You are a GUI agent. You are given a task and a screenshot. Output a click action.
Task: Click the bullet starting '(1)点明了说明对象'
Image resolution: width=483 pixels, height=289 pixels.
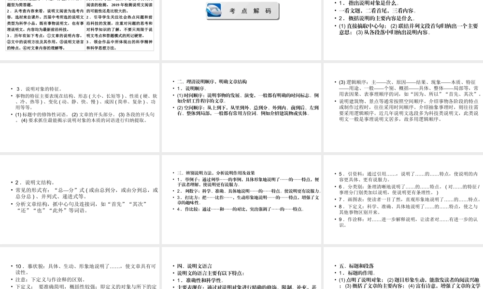[x=410, y=283]
